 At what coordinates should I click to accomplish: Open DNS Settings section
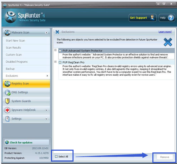click(x=26, y=93)
